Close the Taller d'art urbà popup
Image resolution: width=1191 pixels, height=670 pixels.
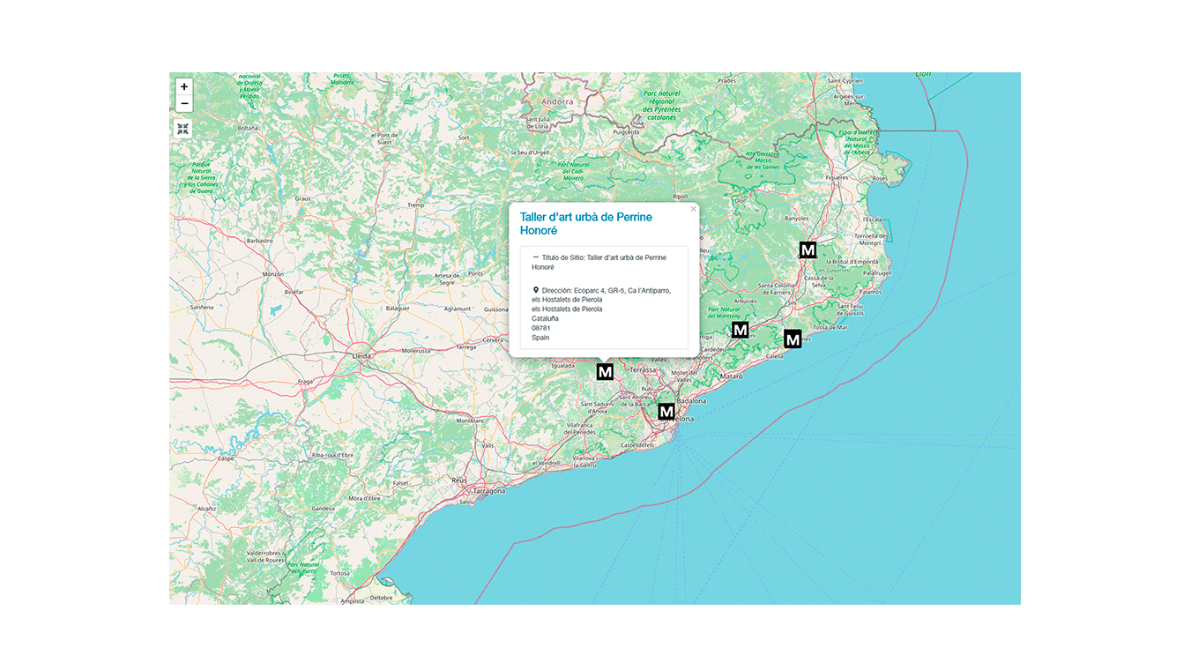click(693, 210)
